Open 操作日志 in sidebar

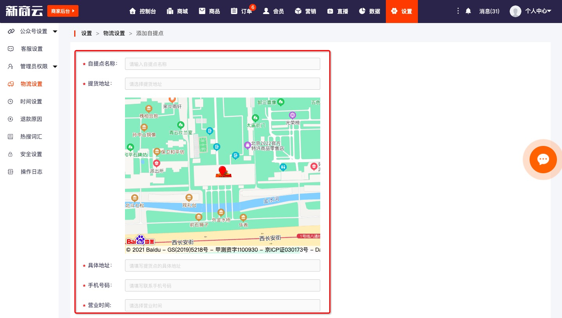pyautogui.click(x=31, y=172)
